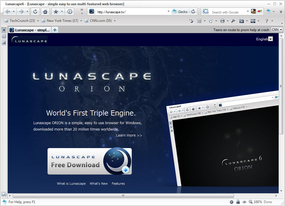Image resolution: width=285 pixels, height=206 pixels.
Task: Open the Features link
Action: tap(118, 184)
